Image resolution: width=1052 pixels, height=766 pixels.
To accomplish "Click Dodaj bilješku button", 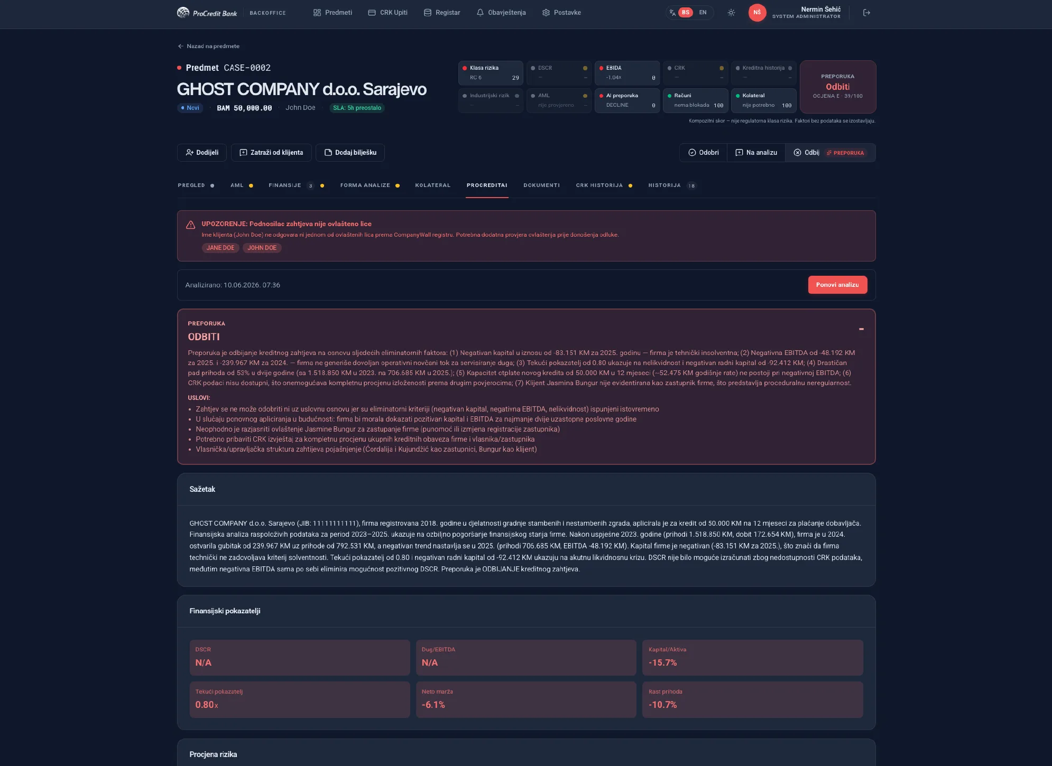I will 350,153.
